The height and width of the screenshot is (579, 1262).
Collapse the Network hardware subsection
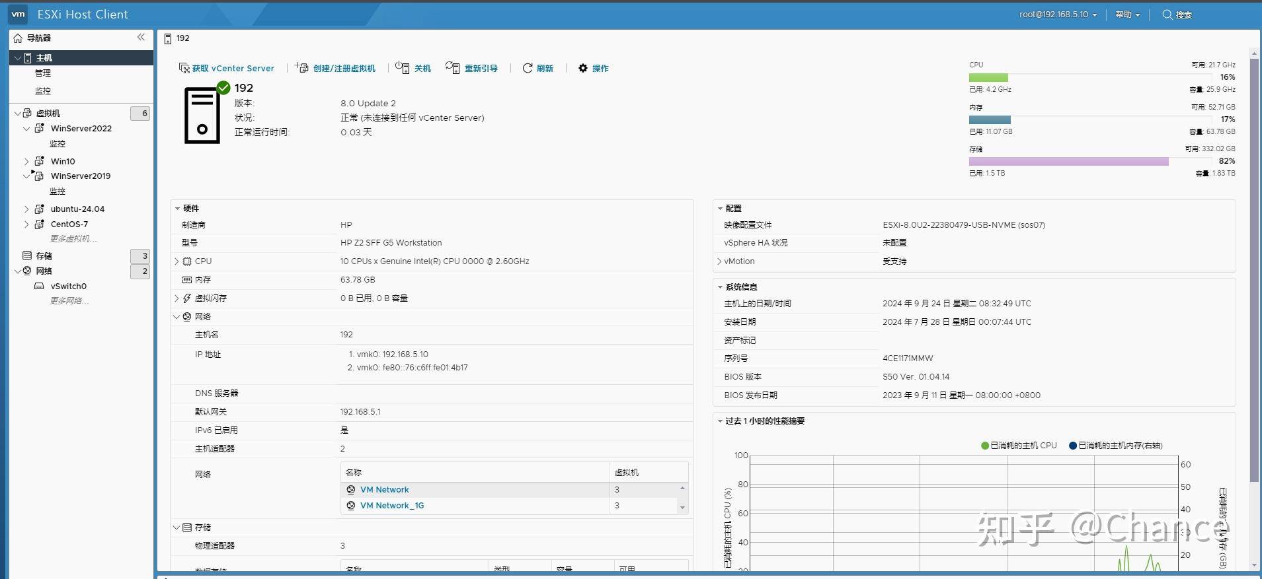pos(177,317)
